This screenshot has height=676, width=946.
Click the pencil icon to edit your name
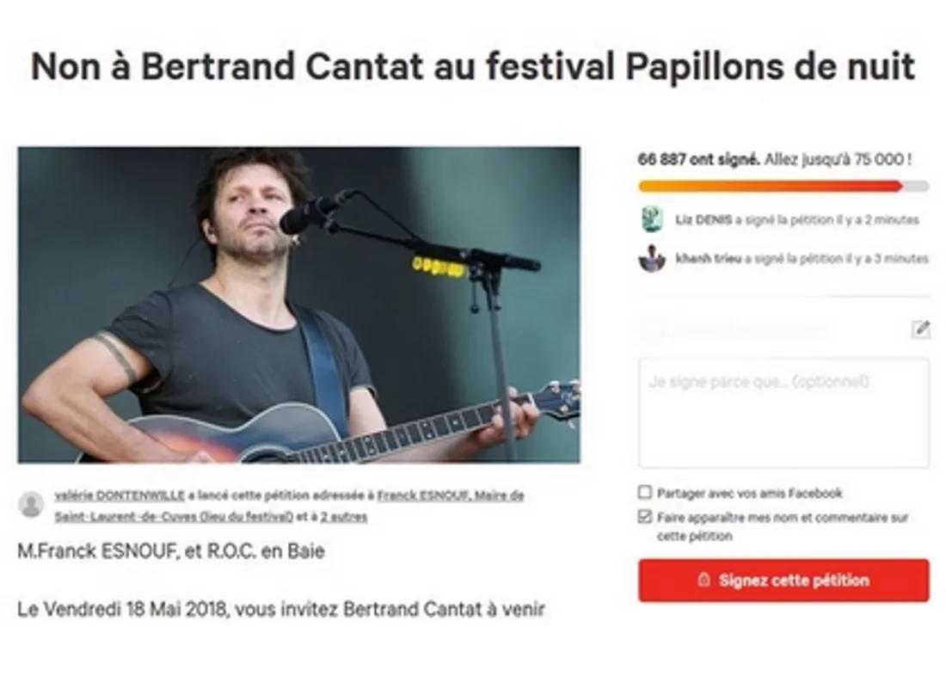[922, 328]
